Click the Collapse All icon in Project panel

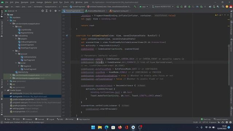pos(50,11)
